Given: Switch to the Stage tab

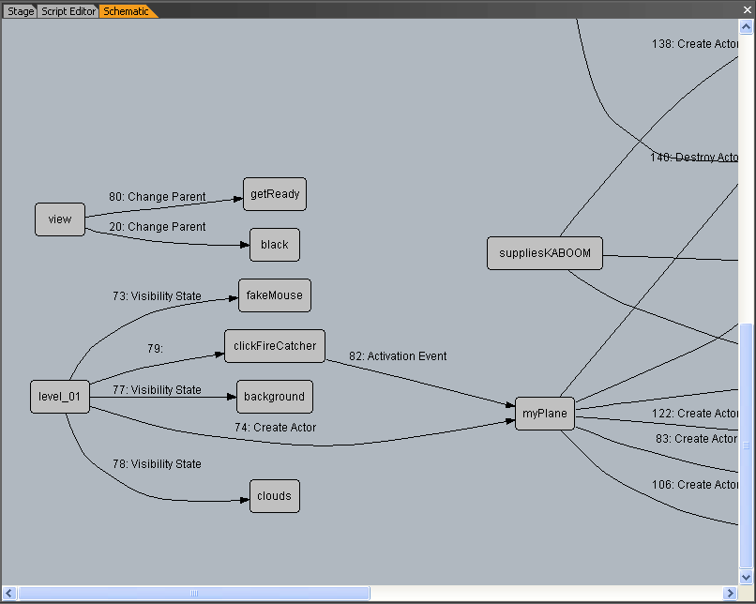Looking at the screenshot, I should pos(20,11).
